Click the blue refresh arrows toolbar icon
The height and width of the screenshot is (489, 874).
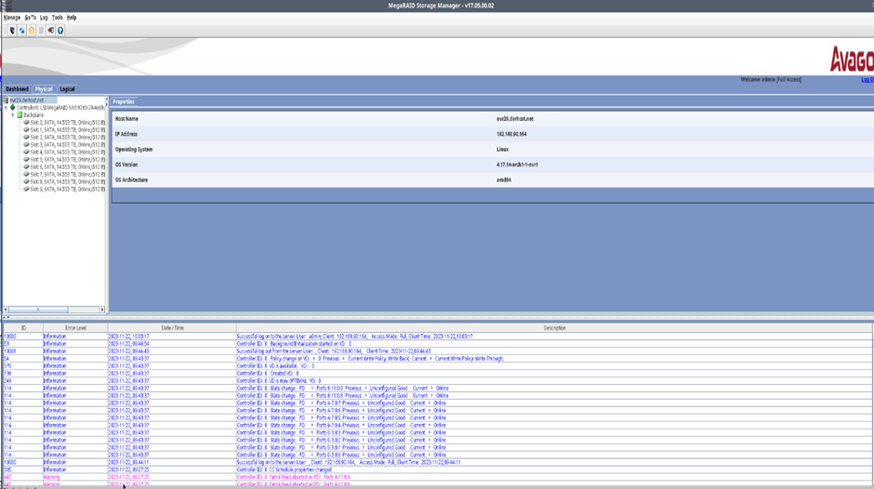pos(21,31)
